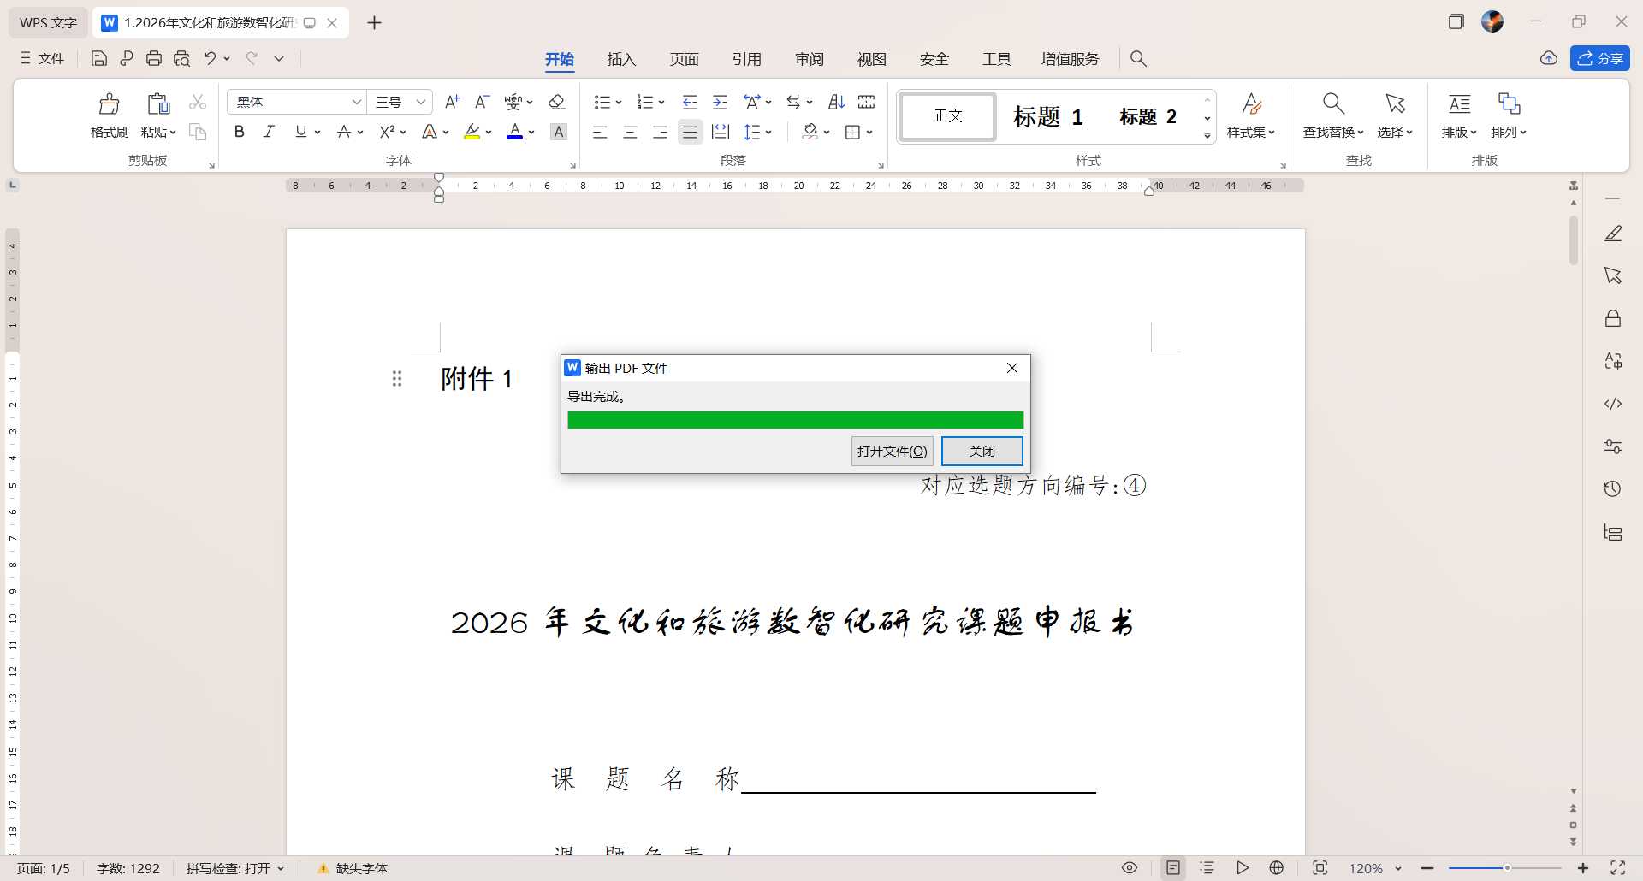Image resolution: width=1643 pixels, height=881 pixels.
Task: Click the 字数: 1292 word count
Action: pyautogui.click(x=128, y=868)
